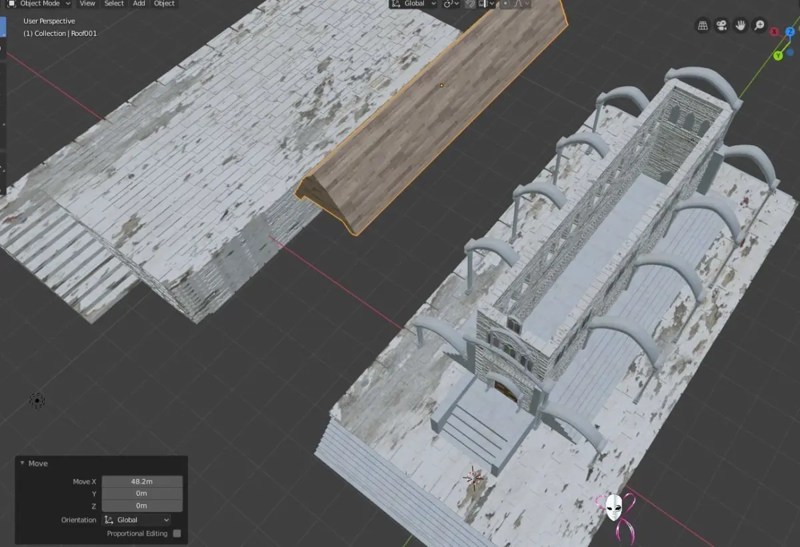Click the Move Z value field
The width and height of the screenshot is (800, 547).
tap(142, 506)
